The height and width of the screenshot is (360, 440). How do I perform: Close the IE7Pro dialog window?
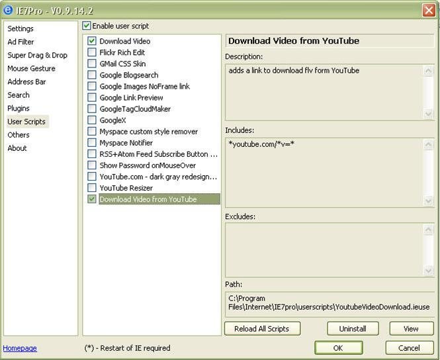(x=429, y=11)
